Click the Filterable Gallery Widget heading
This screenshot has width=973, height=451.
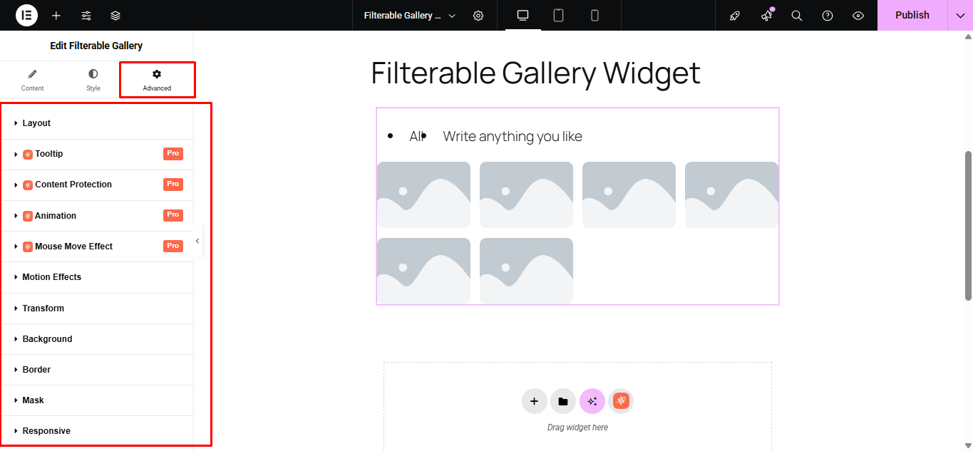535,73
